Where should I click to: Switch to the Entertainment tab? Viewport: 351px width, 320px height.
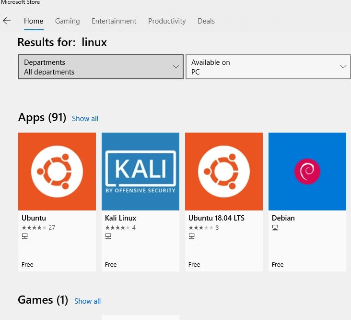tap(114, 21)
